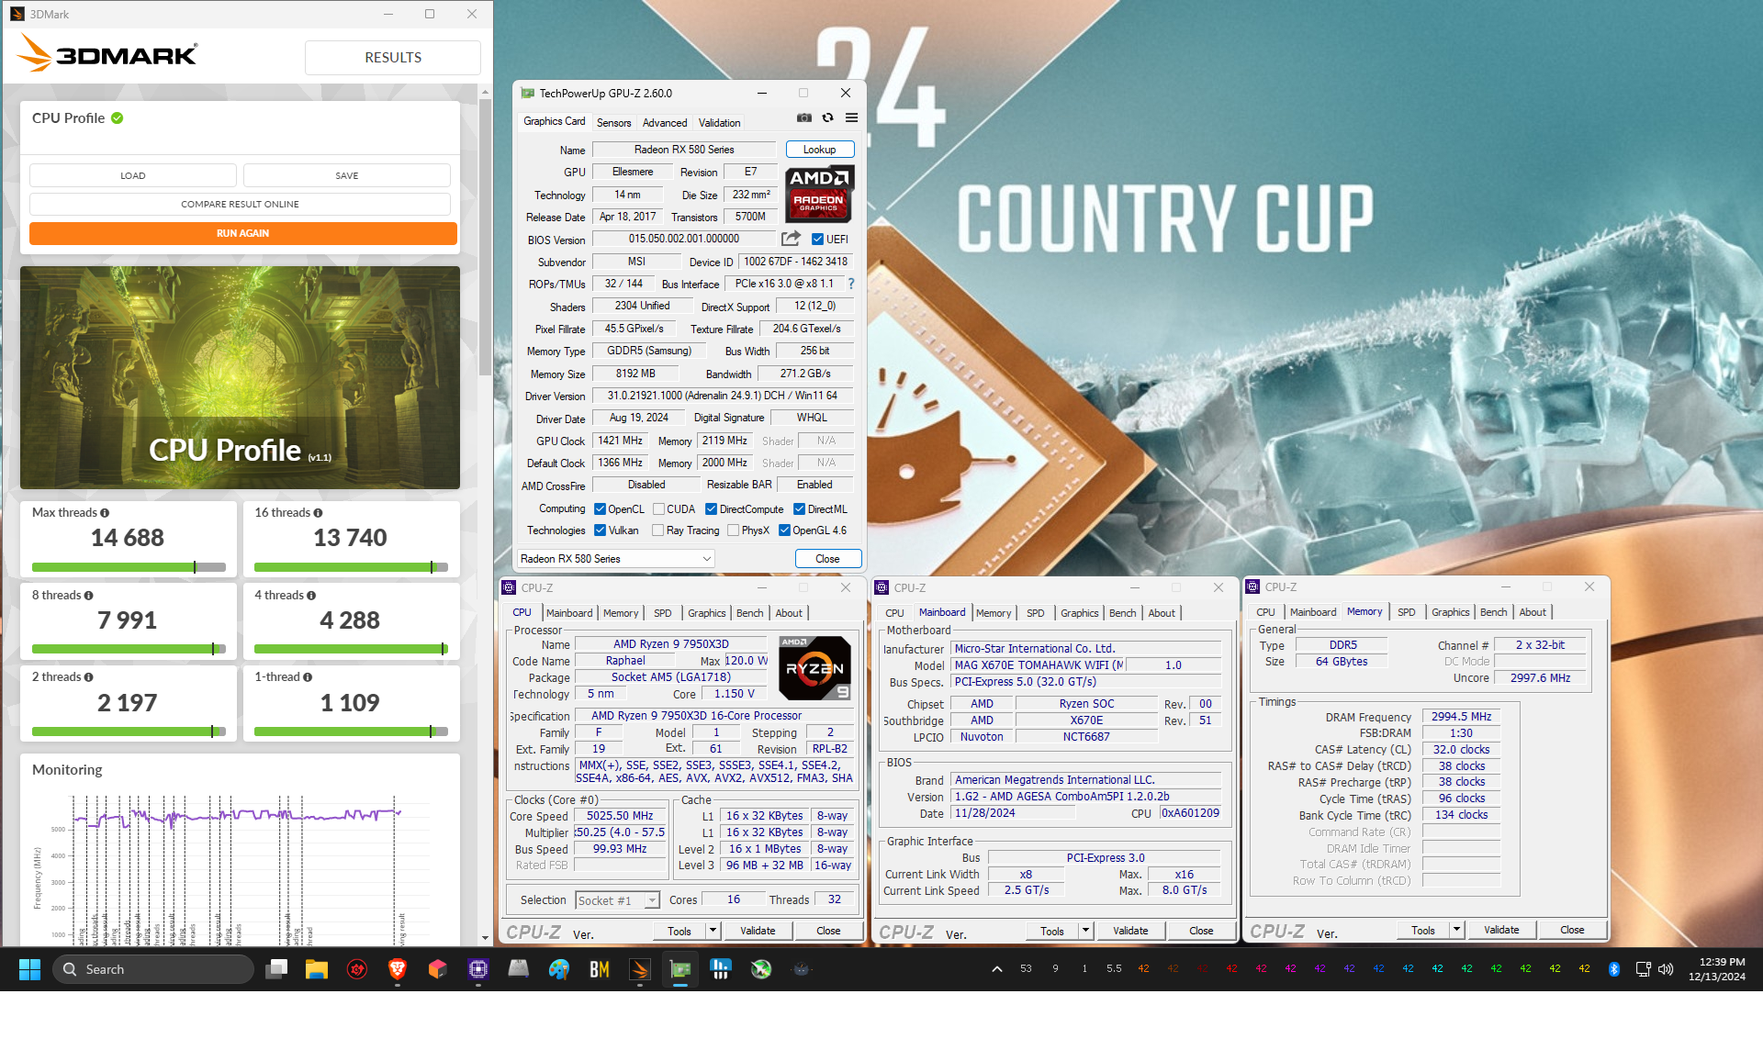Open SPD tab in CPU-Z Mainboard window
1763x1061 pixels.
pyautogui.click(x=1036, y=613)
